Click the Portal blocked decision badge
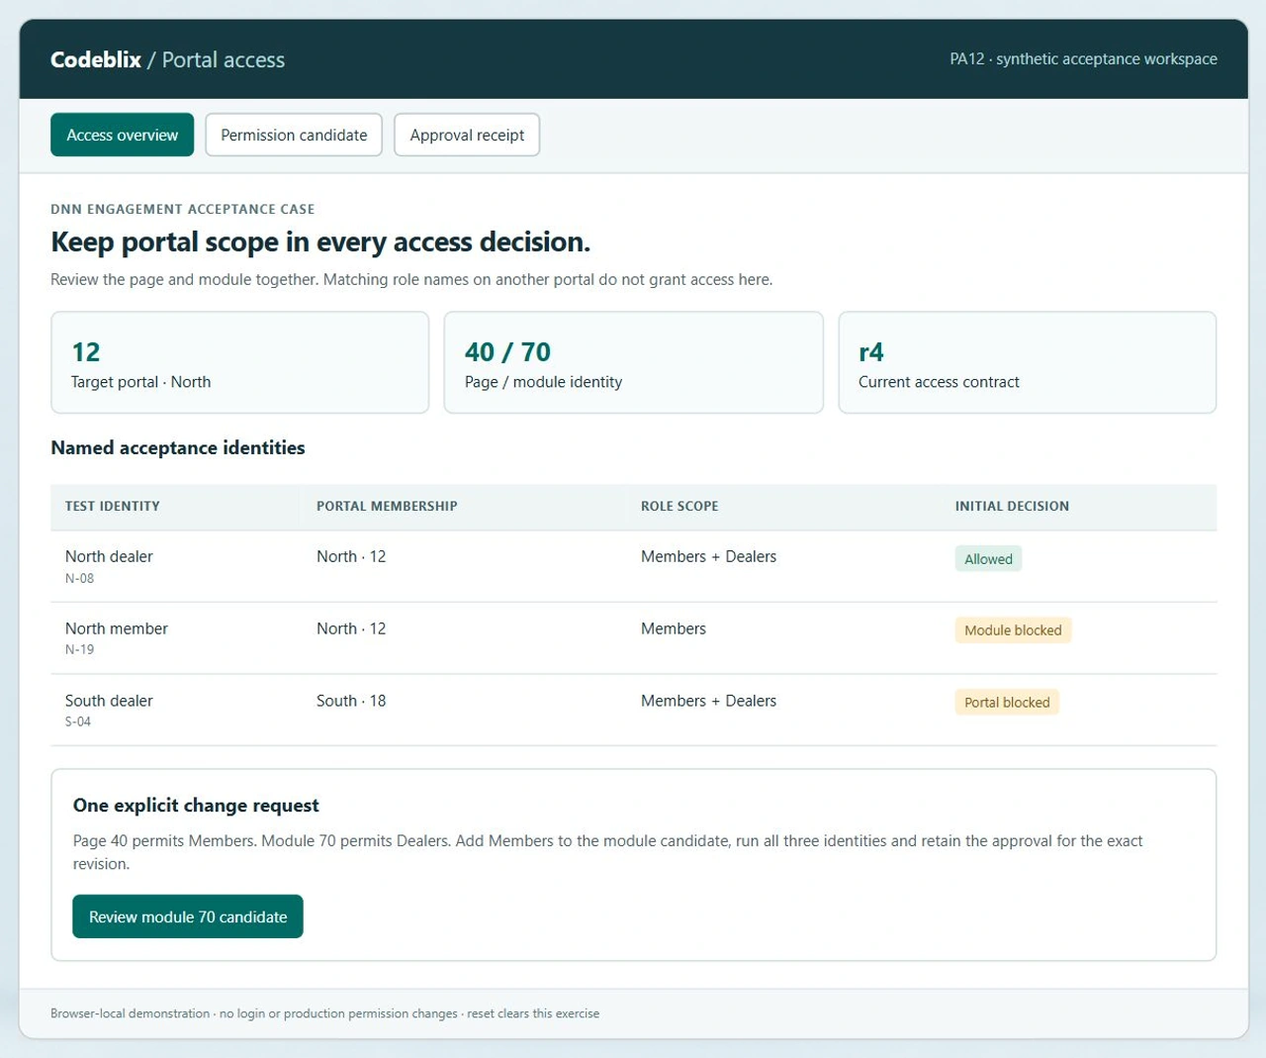 tap(1007, 702)
